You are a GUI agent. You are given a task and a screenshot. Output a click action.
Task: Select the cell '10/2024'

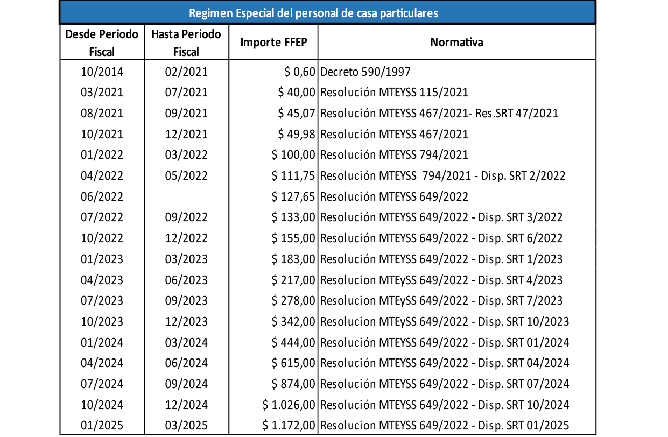coord(102,405)
